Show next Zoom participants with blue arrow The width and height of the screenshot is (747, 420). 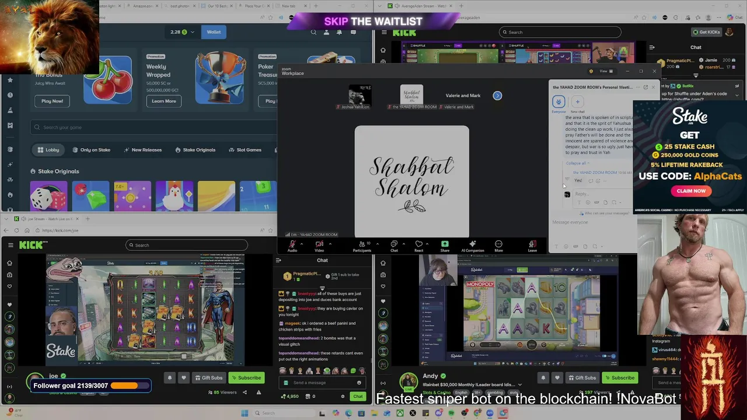coord(497,96)
